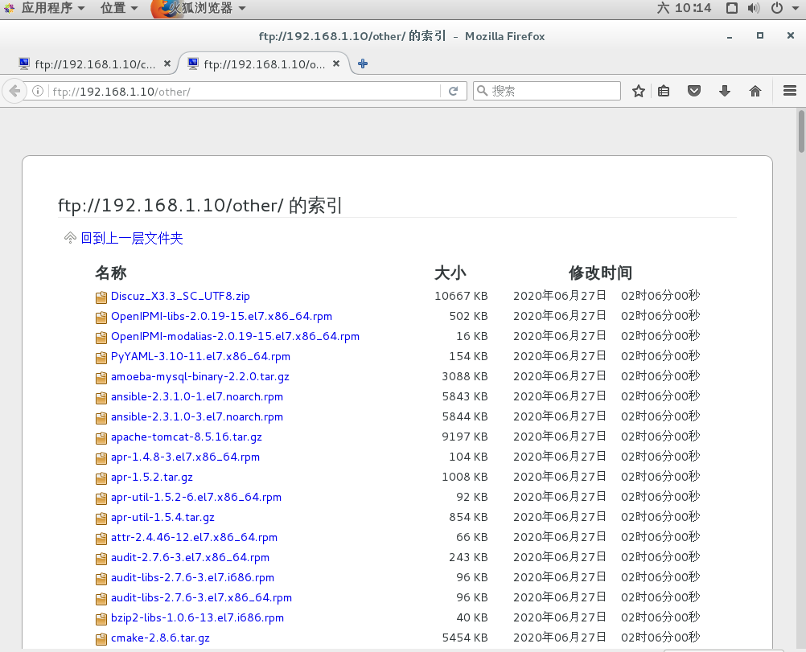
Task: Show bookmarks list icon
Action: [664, 92]
